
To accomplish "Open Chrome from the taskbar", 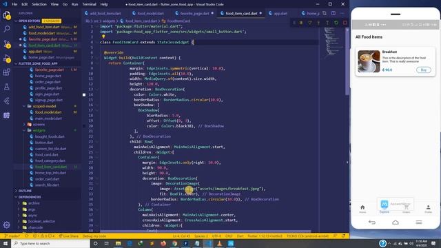I will [x=174, y=243].
